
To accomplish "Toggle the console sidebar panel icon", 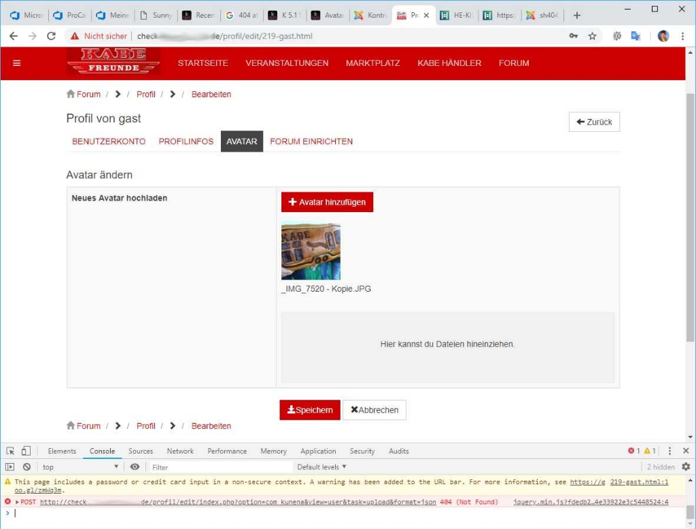I will click(x=10, y=467).
